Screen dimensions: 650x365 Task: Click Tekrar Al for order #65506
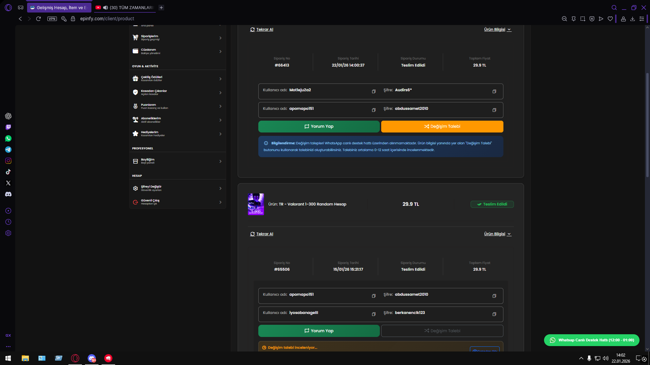click(262, 234)
